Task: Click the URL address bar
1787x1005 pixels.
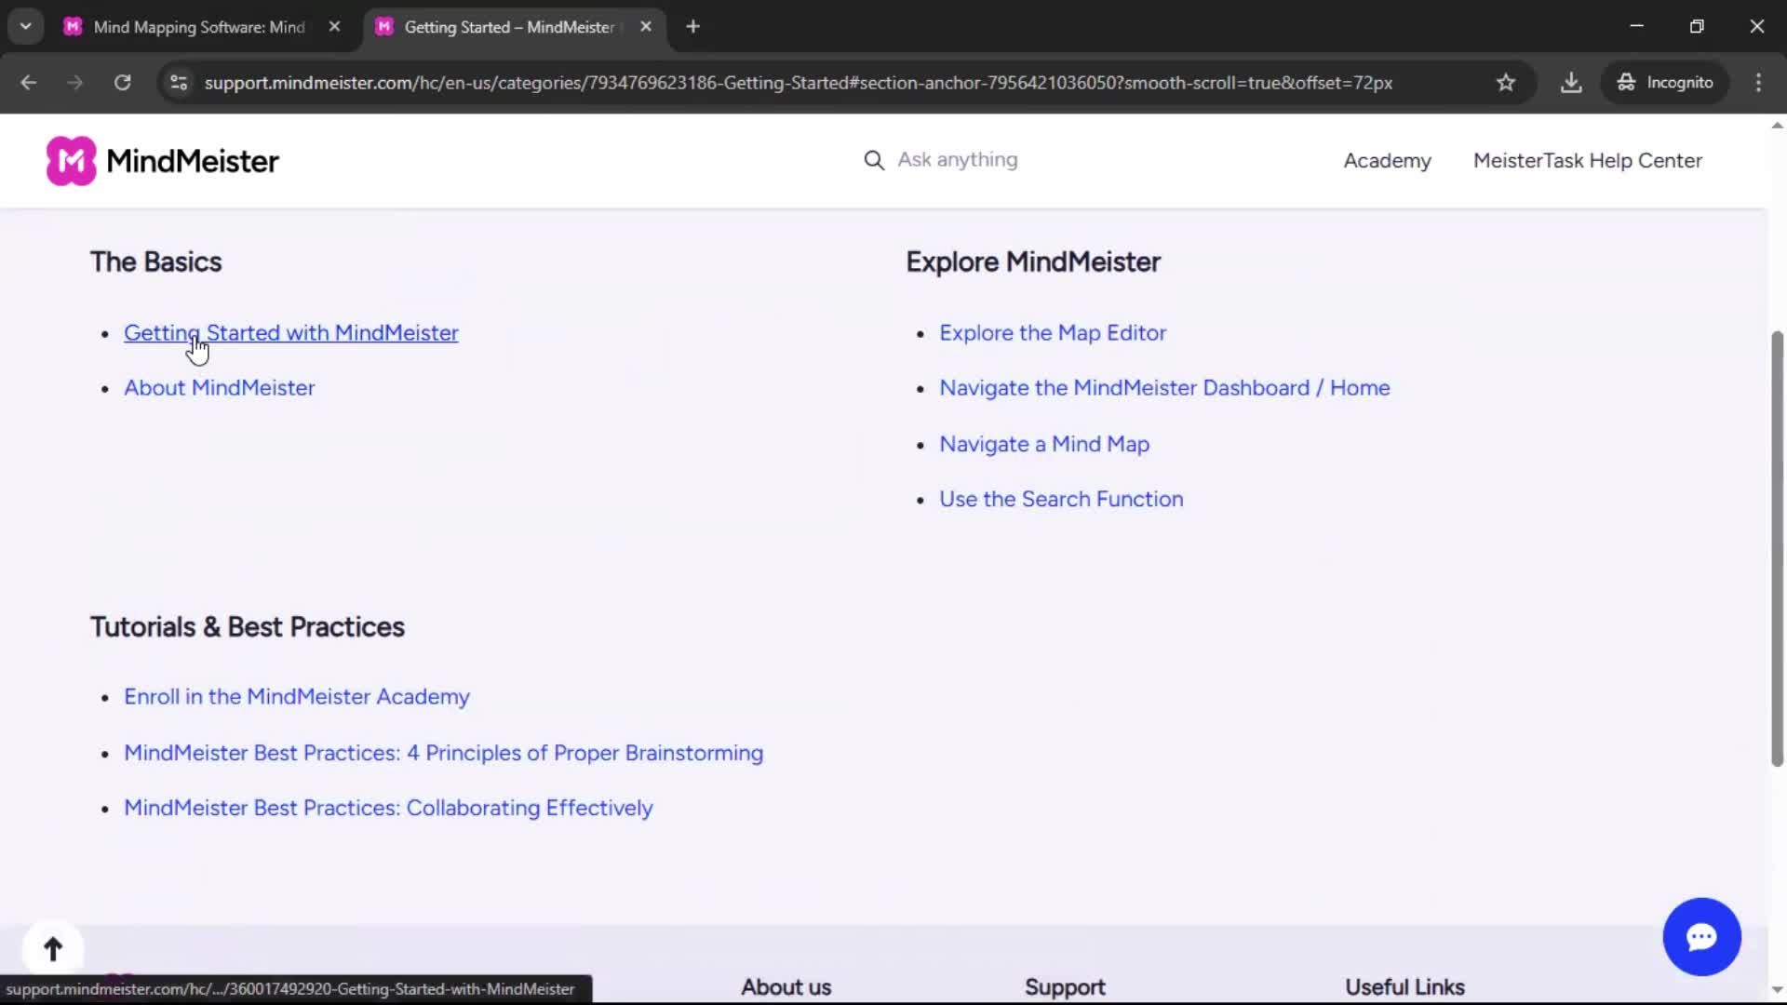Action: (798, 83)
